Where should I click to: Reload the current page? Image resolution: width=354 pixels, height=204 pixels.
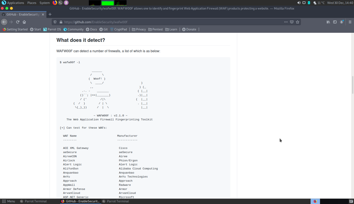point(18,22)
